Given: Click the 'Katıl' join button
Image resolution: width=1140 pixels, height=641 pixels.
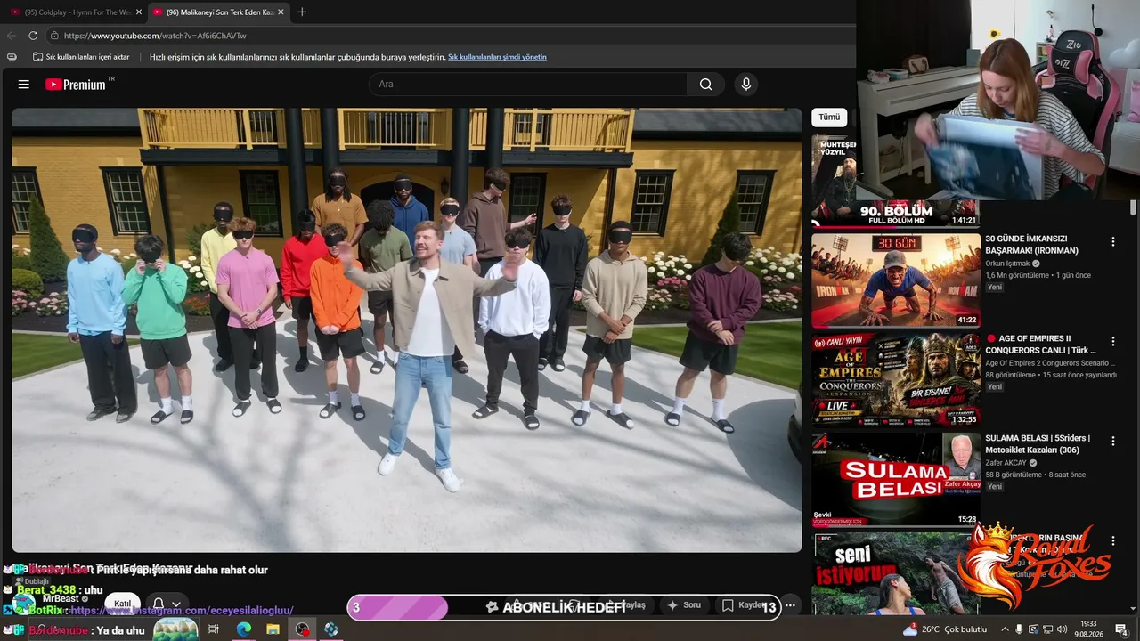Looking at the screenshot, I should (123, 604).
